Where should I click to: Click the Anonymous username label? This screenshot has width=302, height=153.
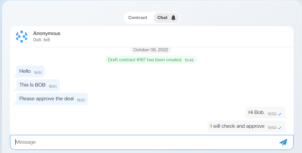point(47,33)
